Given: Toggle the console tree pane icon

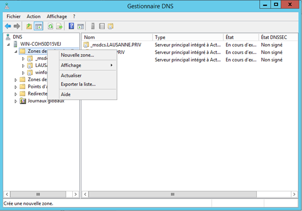Looking at the screenshot, I should tap(39, 26).
